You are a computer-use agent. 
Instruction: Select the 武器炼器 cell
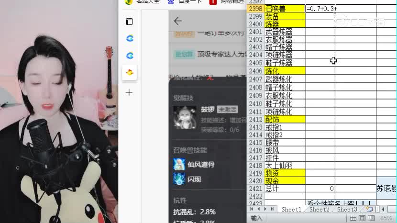click(x=285, y=32)
